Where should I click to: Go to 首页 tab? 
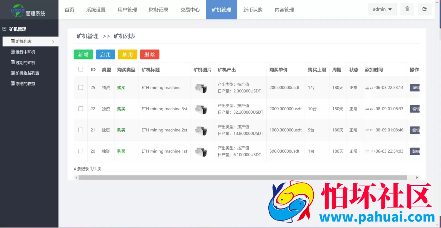coord(69,10)
